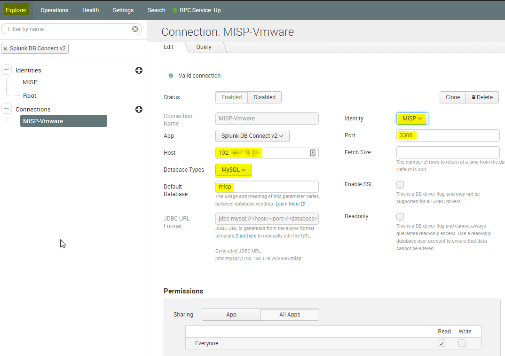Screen dimensions: 505x356
Task: Click the Connection Name field
Action: point(267,119)
